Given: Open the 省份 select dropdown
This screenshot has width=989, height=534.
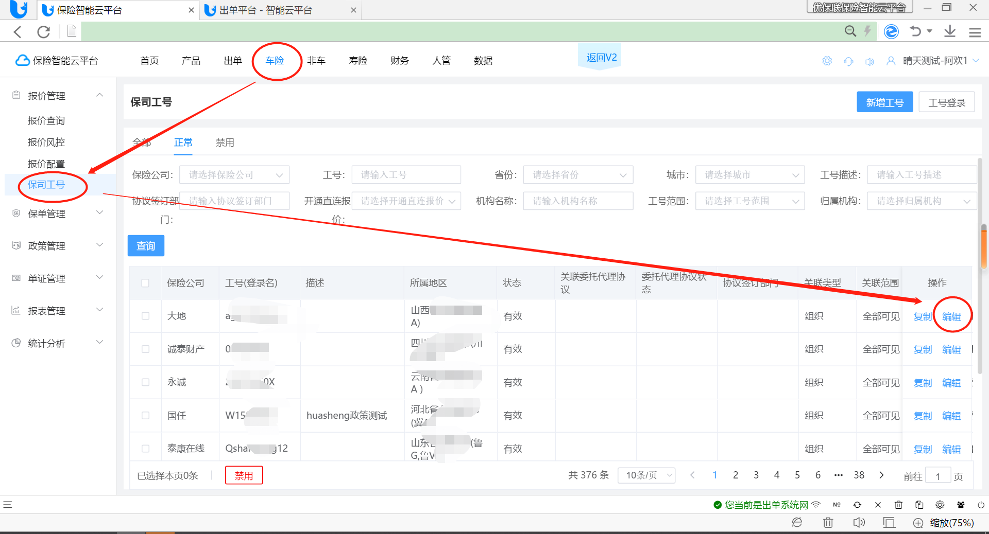Looking at the screenshot, I should [x=578, y=175].
